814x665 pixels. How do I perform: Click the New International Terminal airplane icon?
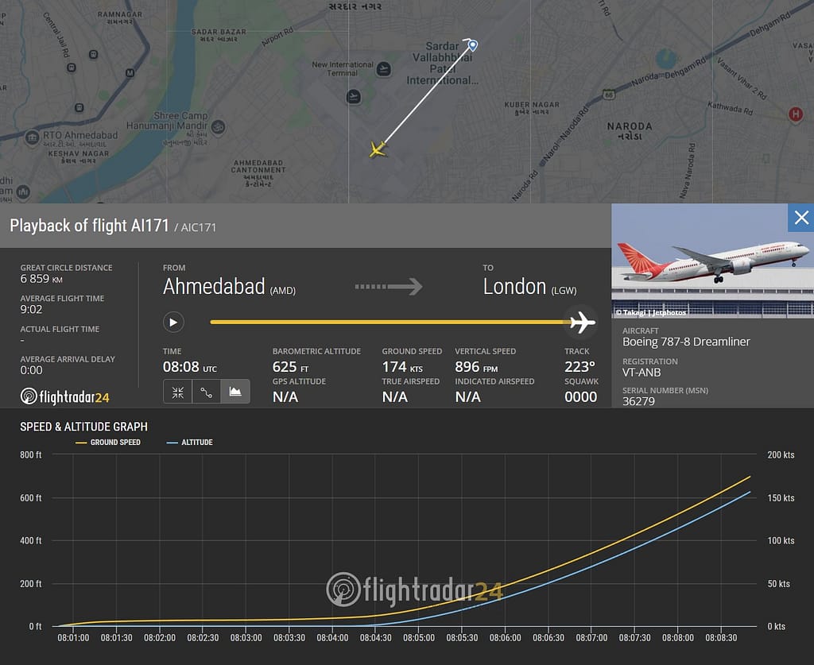coord(384,68)
